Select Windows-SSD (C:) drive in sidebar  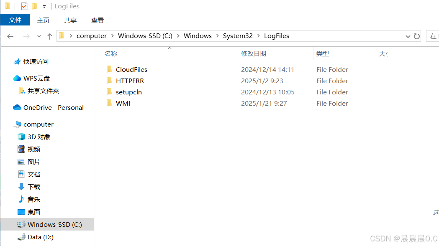(x=47, y=224)
